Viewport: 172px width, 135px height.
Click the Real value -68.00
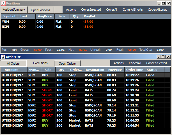coord(132,50)
